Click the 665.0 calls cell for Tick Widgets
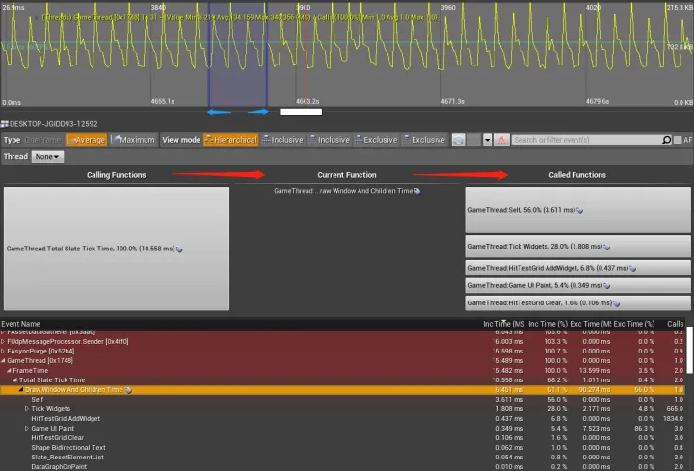 click(675, 409)
